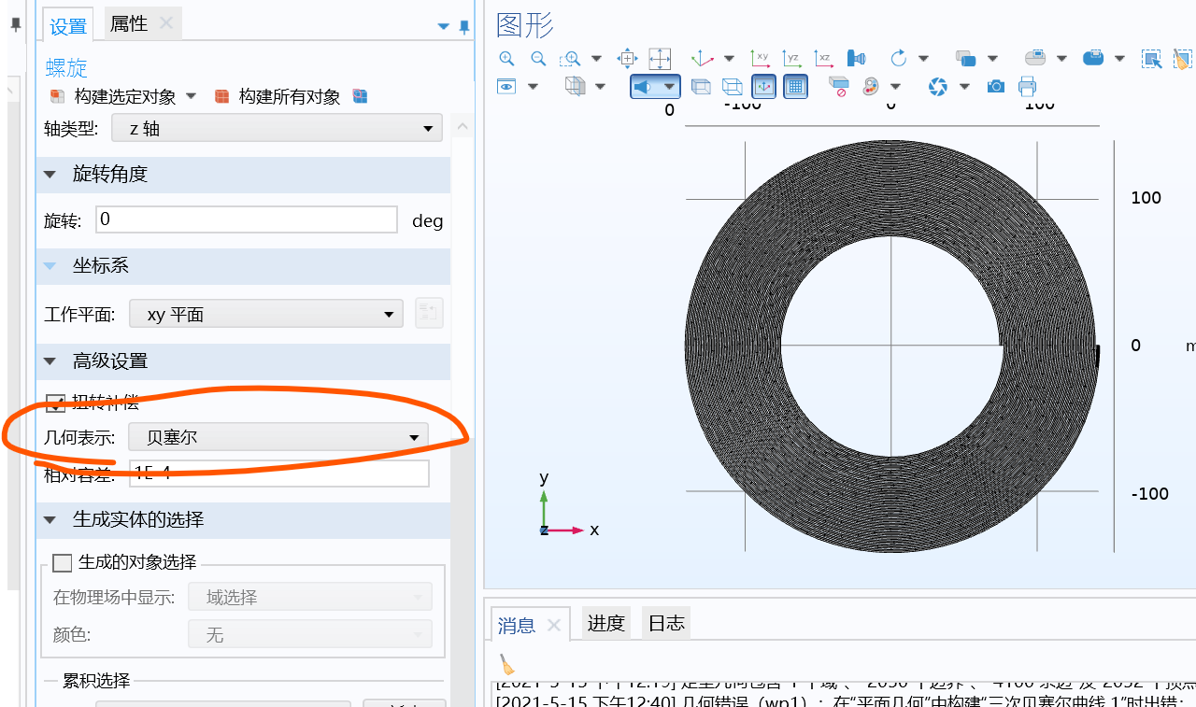Uncheck the 扭转补偿 checkbox

pos(56,403)
